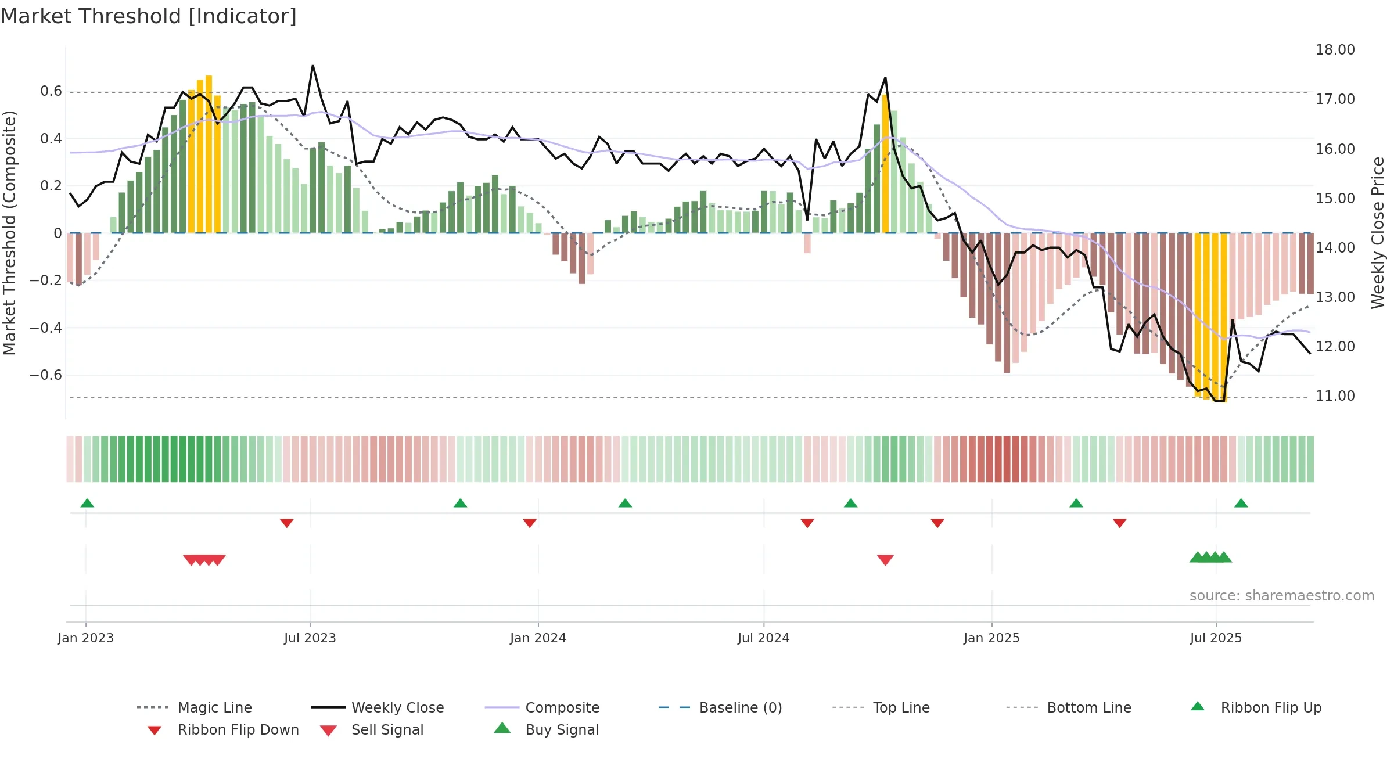Click the buy signal cluster near Jul 2025
Image resolution: width=1394 pixels, height=784 pixels.
pos(1211,557)
